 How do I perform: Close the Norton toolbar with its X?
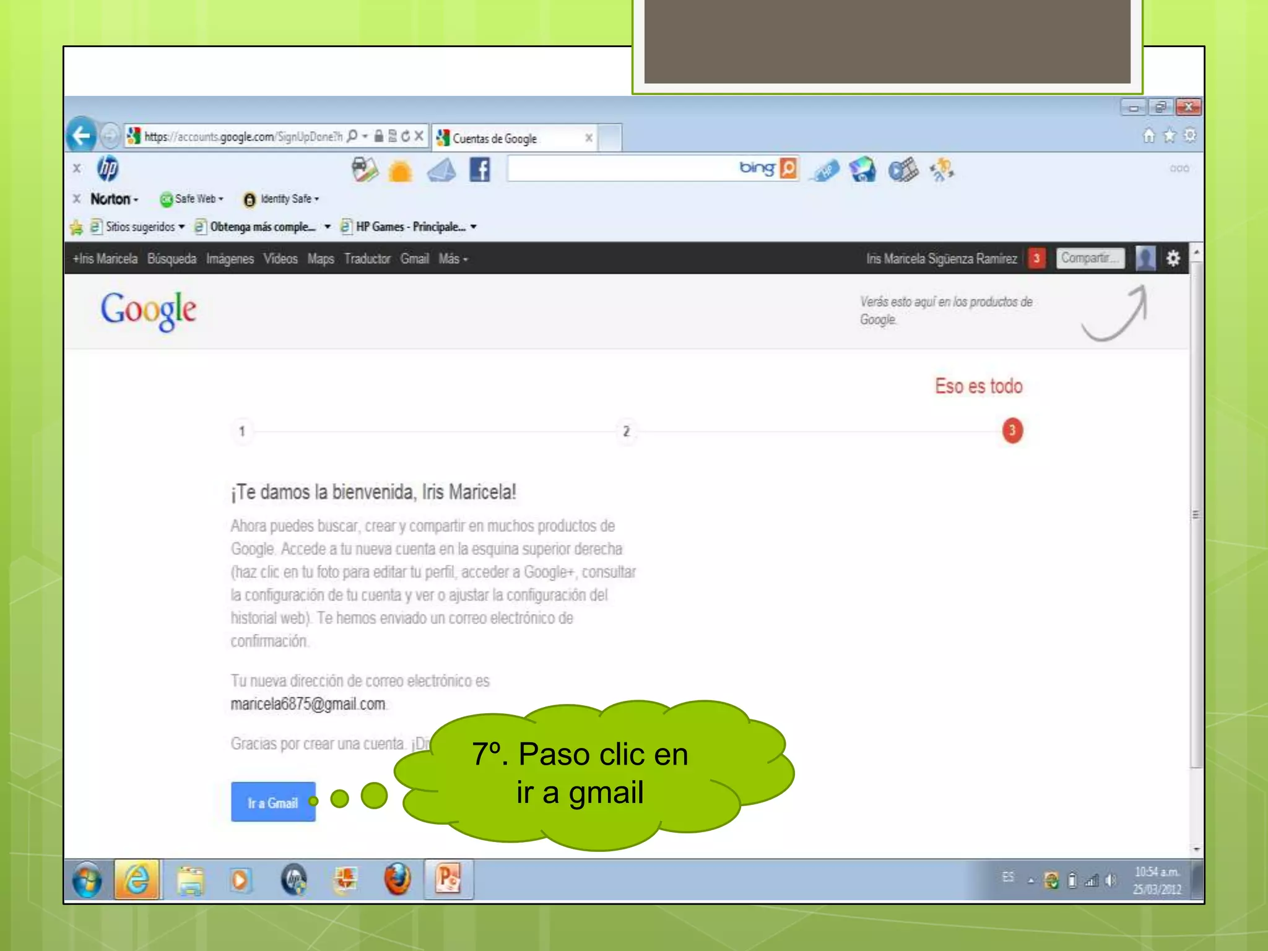coord(77,199)
